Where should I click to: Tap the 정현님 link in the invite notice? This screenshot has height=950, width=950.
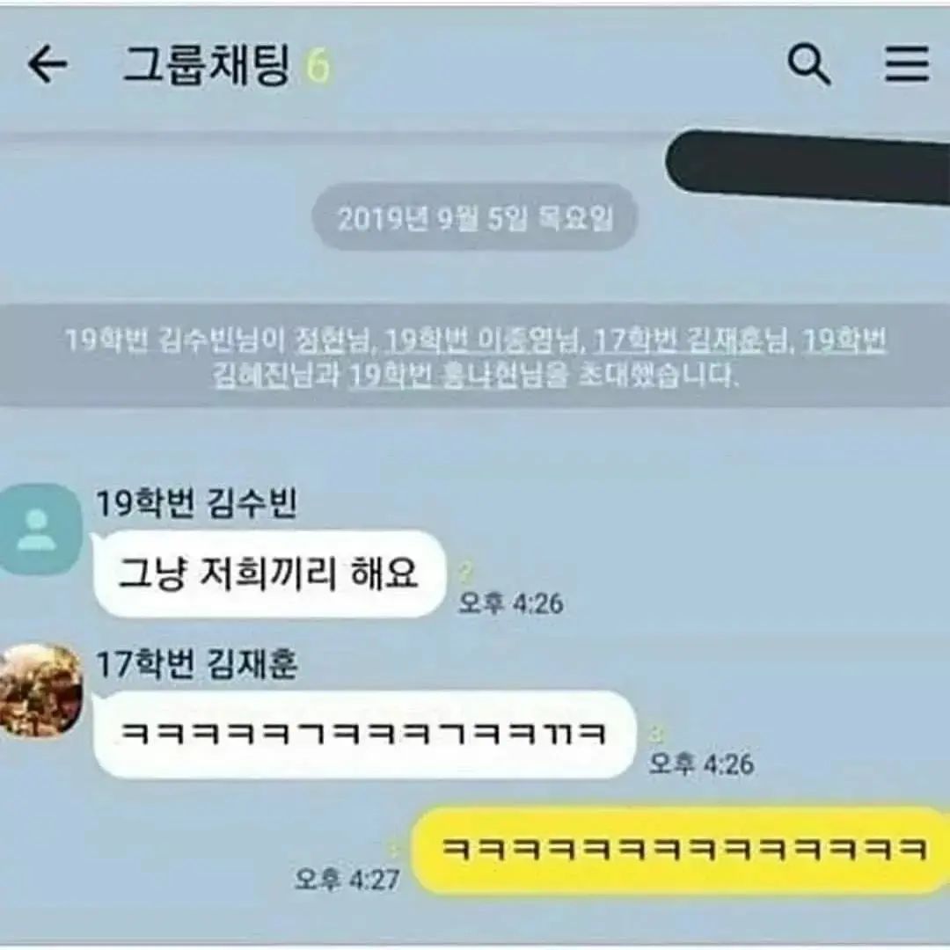[332, 340]
